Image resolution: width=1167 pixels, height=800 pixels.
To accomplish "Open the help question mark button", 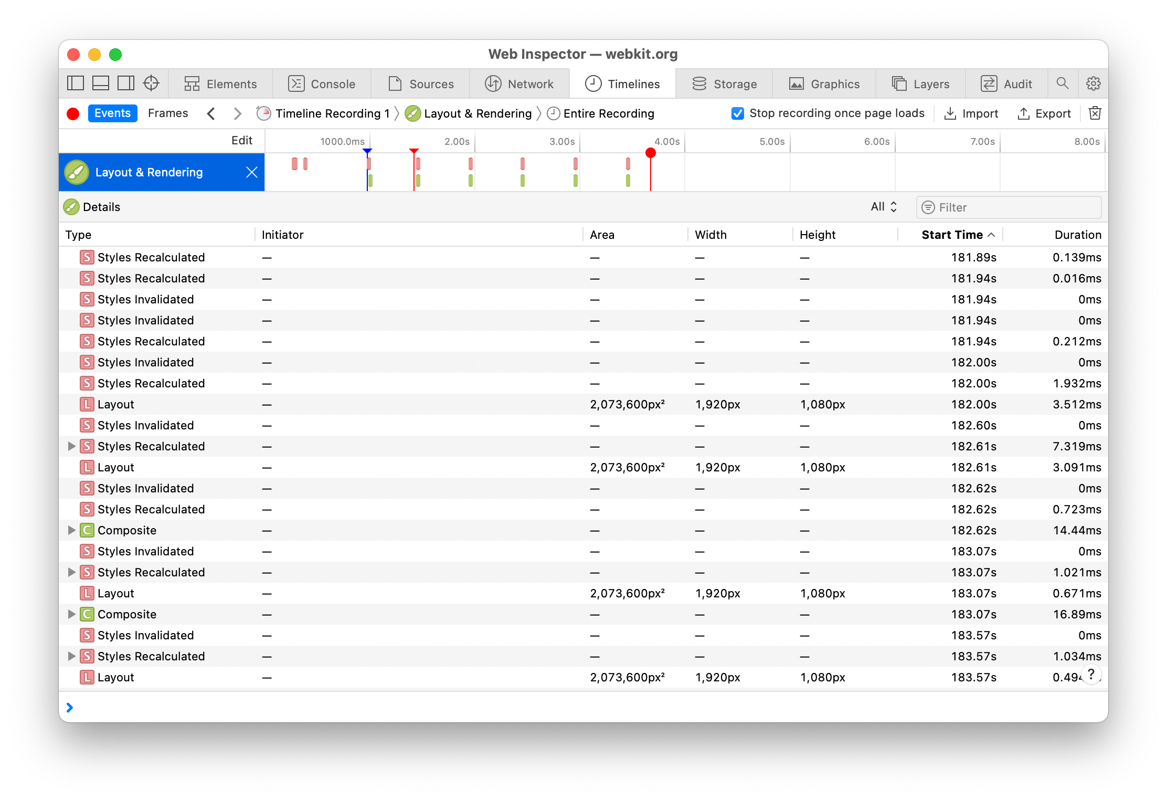I will tap(1091, 674).
